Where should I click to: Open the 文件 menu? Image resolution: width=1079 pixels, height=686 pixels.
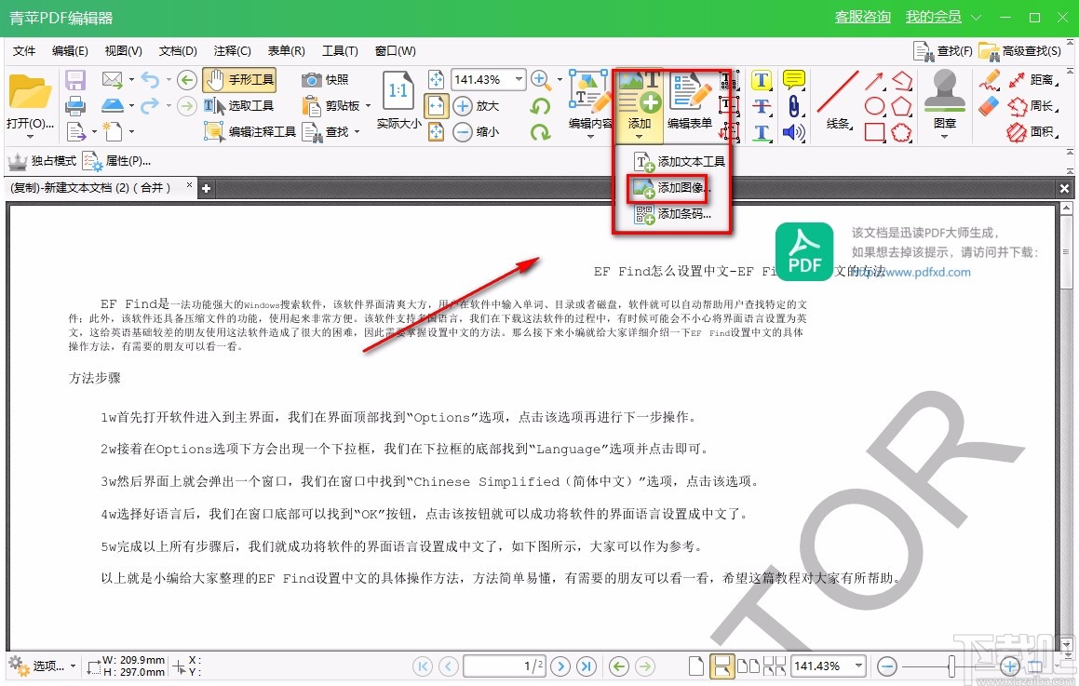24,51
